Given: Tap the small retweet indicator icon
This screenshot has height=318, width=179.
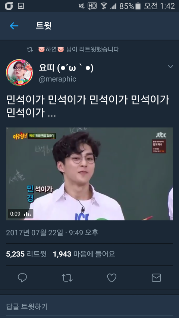Looking at the screenshot, I should pyautogui.click(x=30, y=49).
